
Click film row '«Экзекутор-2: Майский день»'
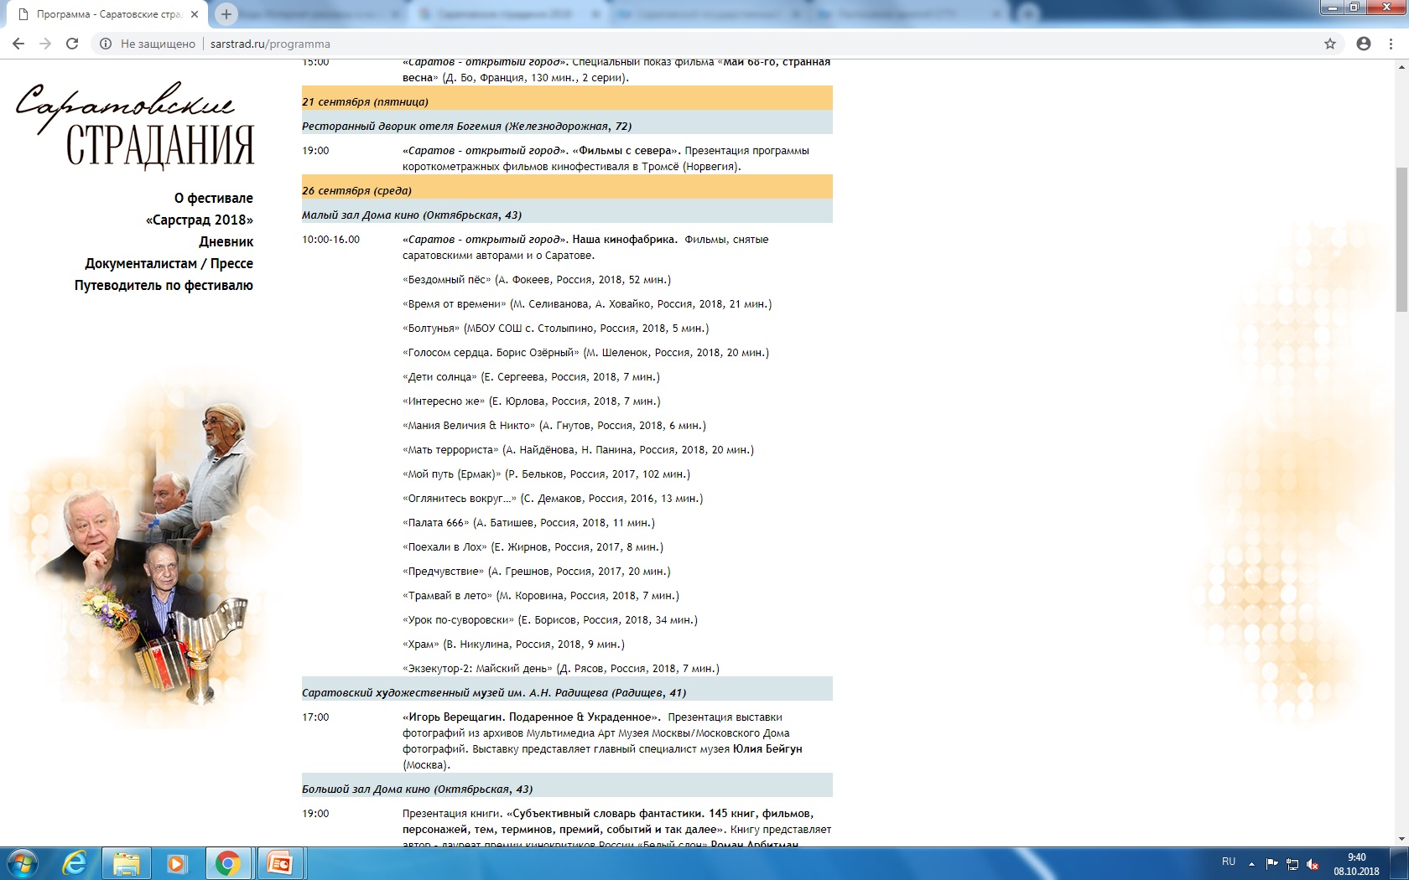[561, 669]
